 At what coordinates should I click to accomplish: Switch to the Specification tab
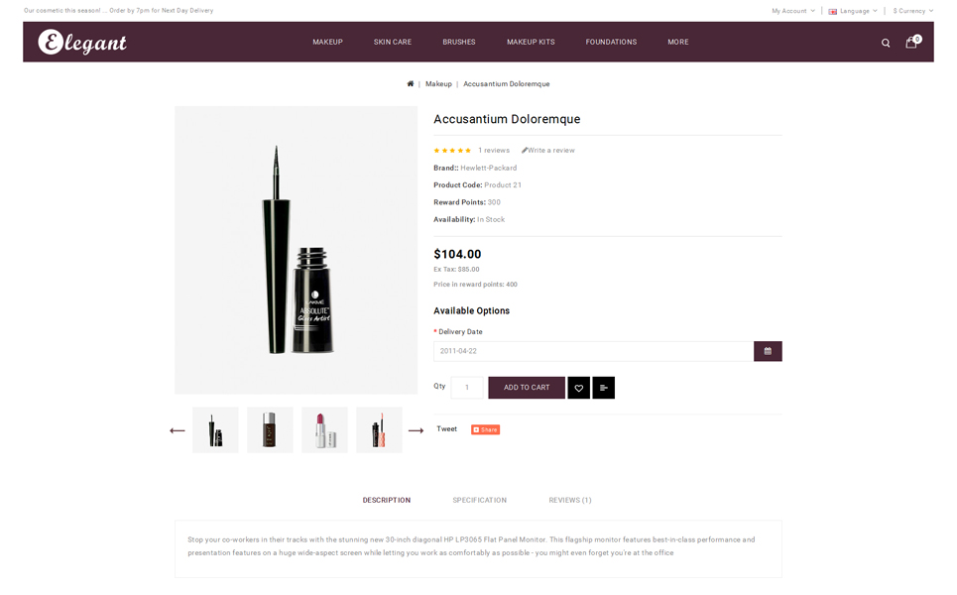coord(480,500)
